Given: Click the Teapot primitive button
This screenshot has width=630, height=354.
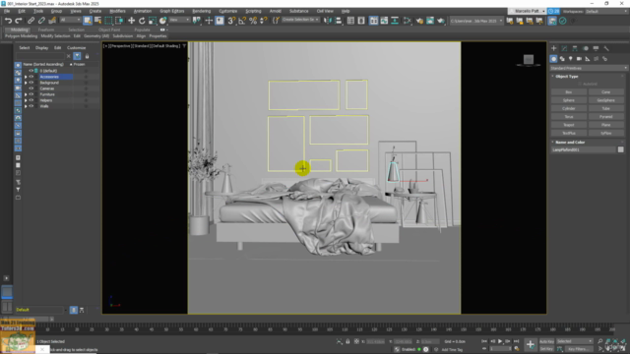Looking at the screenshot, I should (x=569, y=125).
